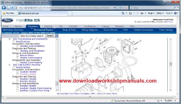Collapse the table of contents panel arrow
181x104 pixels.
click(x=57, y=36)
